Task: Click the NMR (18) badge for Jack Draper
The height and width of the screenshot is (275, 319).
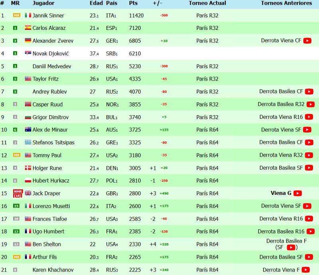Action: pos(18,193)
